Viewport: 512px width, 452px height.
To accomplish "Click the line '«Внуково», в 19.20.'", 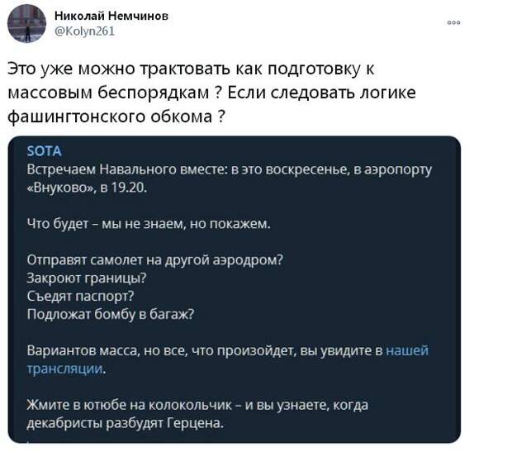I will tap(87, 187).
